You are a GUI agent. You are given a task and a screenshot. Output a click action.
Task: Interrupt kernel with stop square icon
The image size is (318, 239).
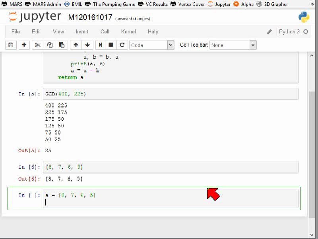(x=111, y=45)
